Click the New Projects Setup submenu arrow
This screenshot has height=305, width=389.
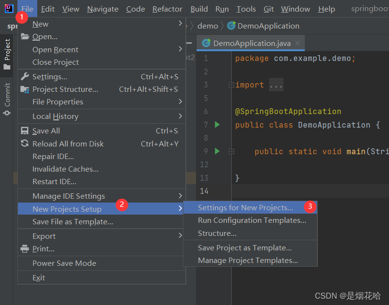coord(180,208)
